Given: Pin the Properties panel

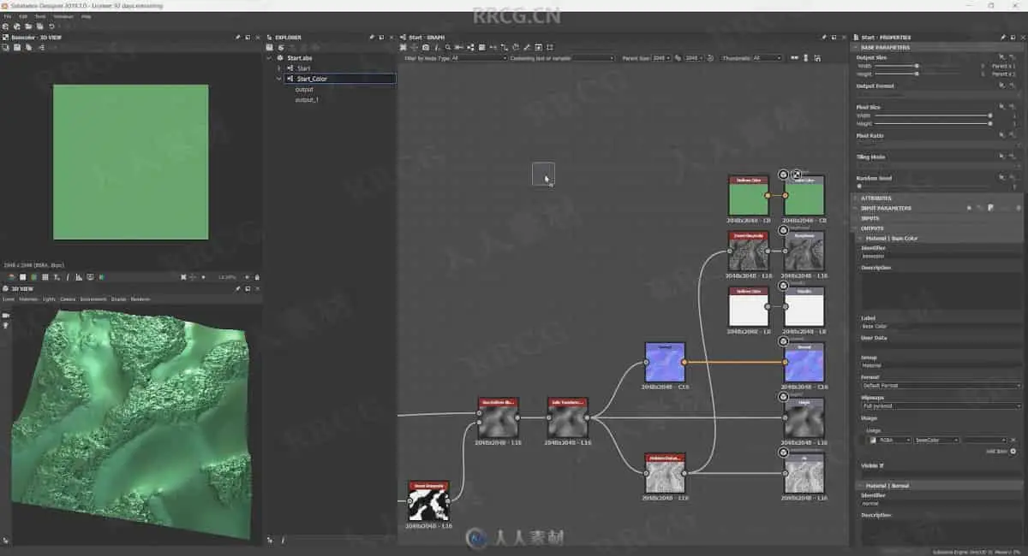Looking at the screenshot, I should pyautogui.click(x=1003, y=38).
